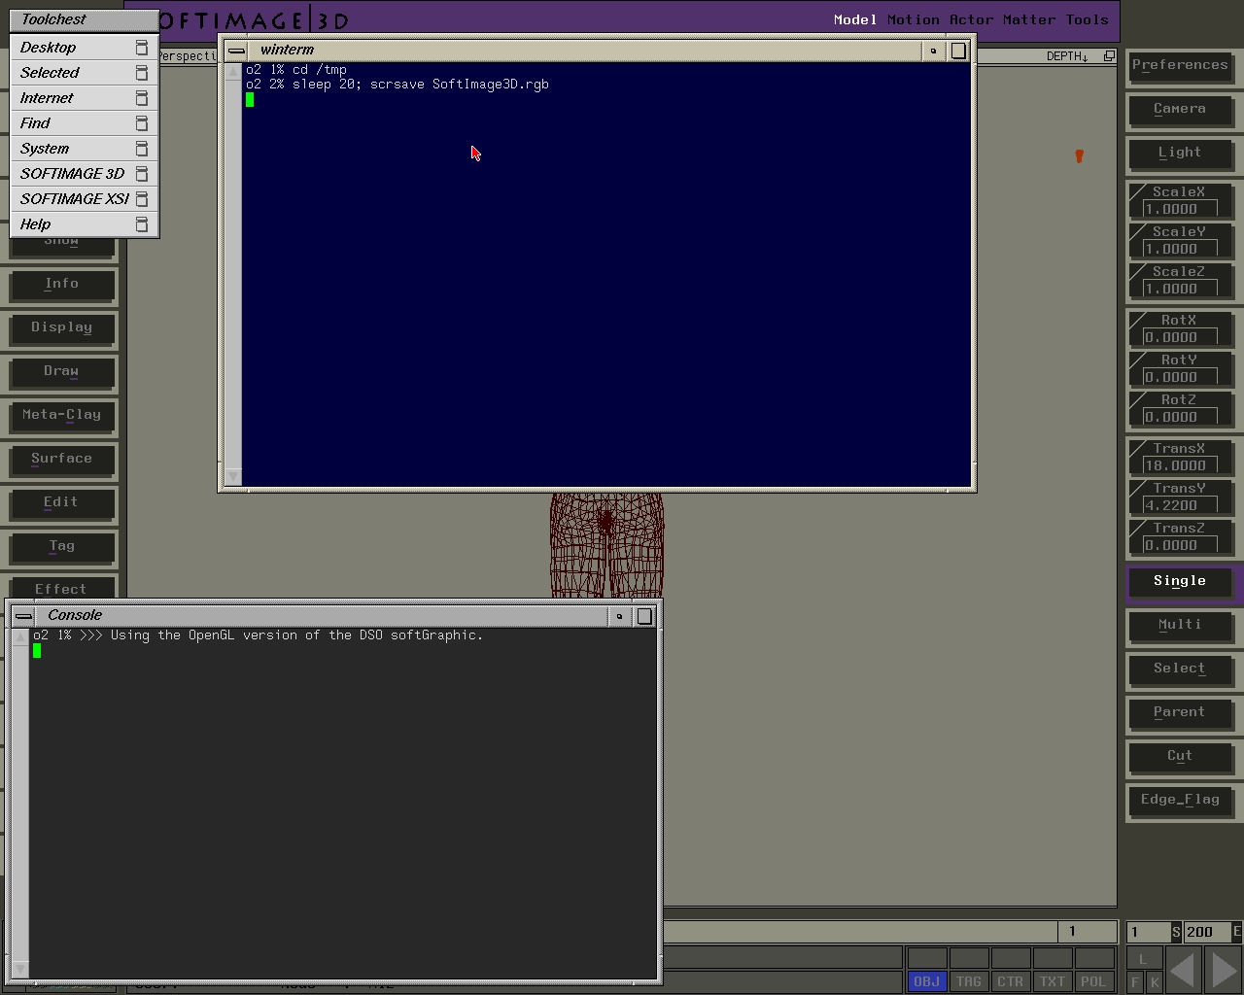
Task: Open the Surface menu
Action: (61, 459)
